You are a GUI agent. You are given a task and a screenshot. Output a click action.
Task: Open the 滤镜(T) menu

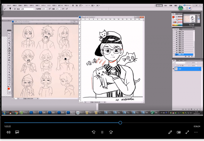[x=37, y=5]
